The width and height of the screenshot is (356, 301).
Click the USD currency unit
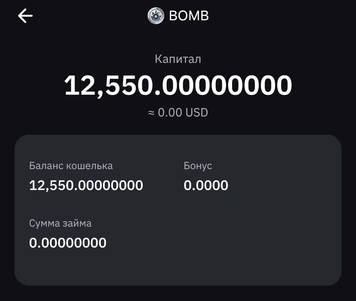[197, 113]
